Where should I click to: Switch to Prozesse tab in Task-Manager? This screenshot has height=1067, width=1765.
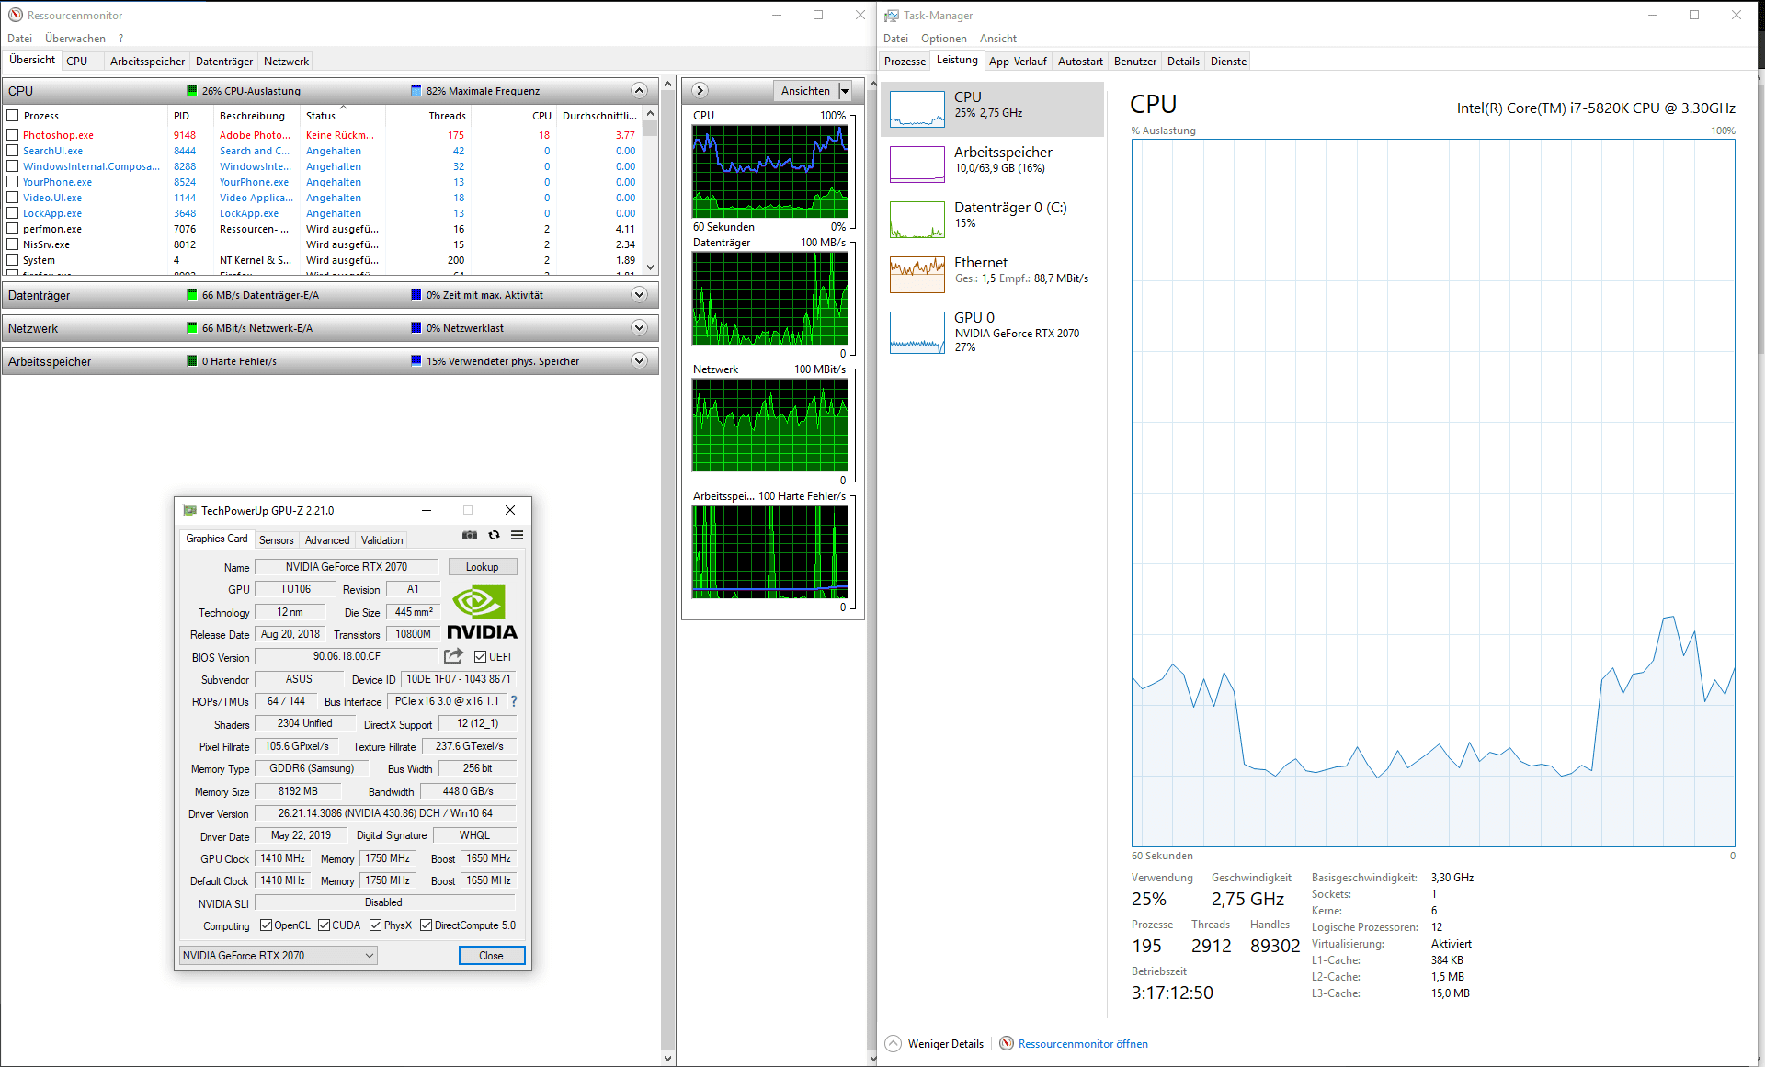[x=905, y=62]
